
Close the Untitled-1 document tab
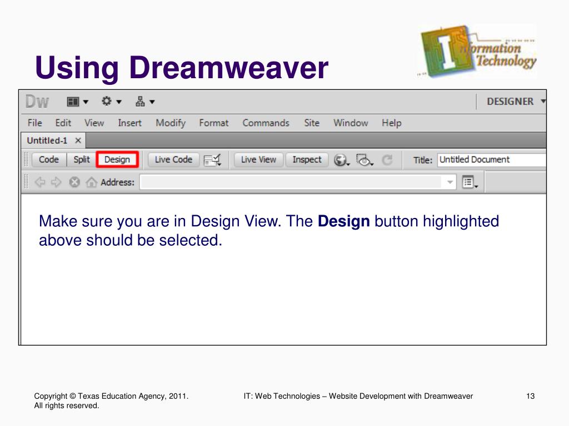(x=78, y=140)
